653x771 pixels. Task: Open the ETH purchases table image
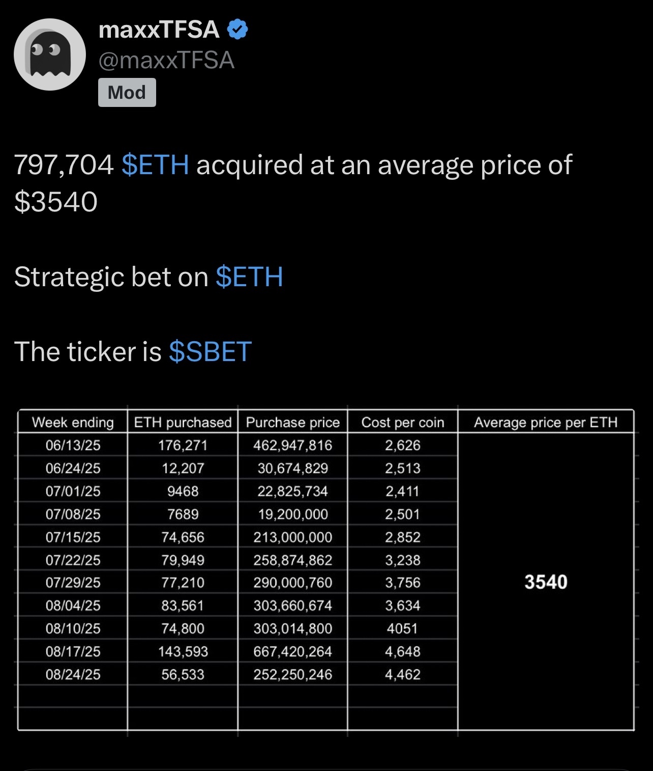click(326, 570)
